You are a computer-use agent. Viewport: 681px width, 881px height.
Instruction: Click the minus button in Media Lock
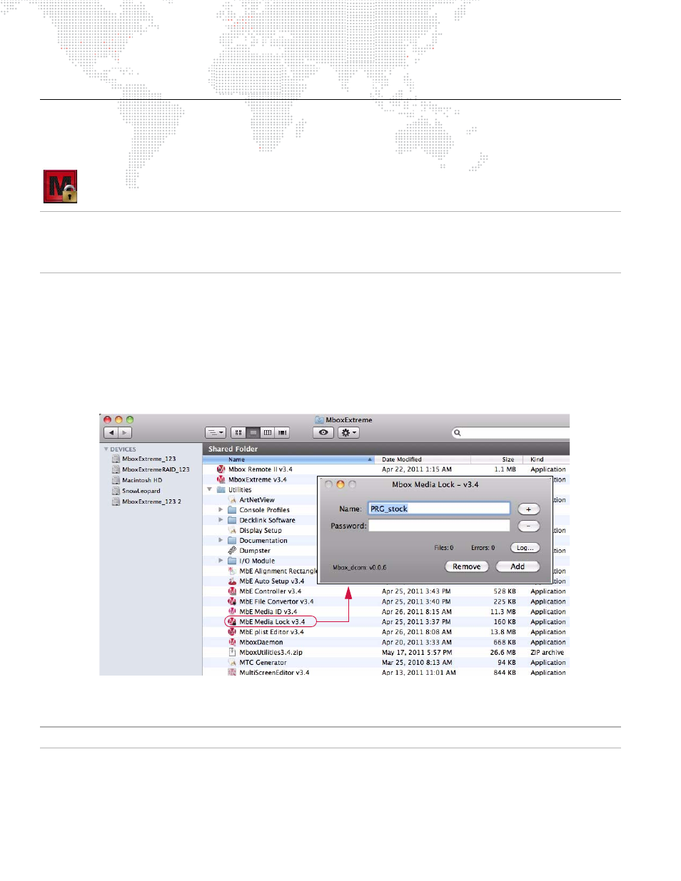(529, 526)
